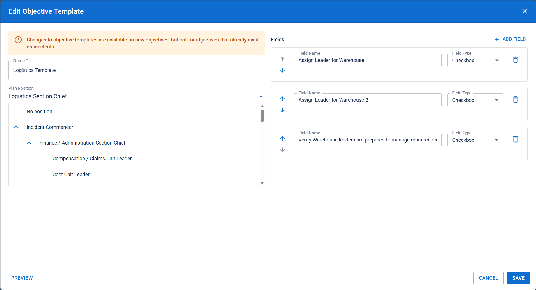Select No position from the list

point(39,112)
